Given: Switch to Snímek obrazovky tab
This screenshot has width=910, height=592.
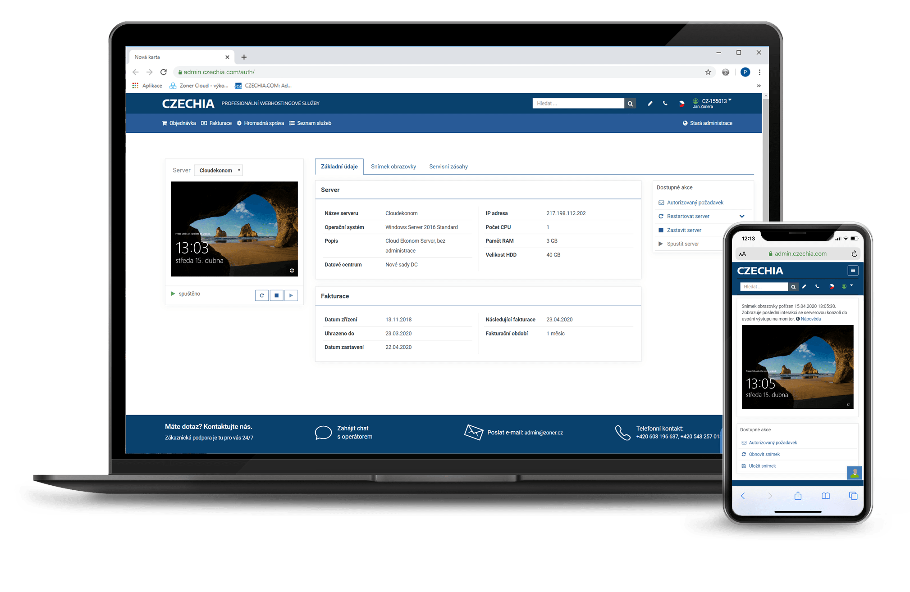Looking at the screenshot, I should click(393, 167).
